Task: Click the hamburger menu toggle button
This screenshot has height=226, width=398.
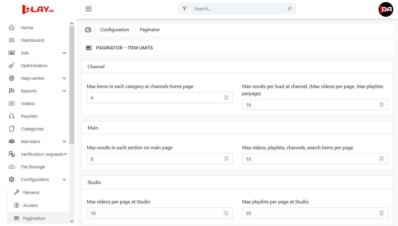Action: click(x=88, y=9)
